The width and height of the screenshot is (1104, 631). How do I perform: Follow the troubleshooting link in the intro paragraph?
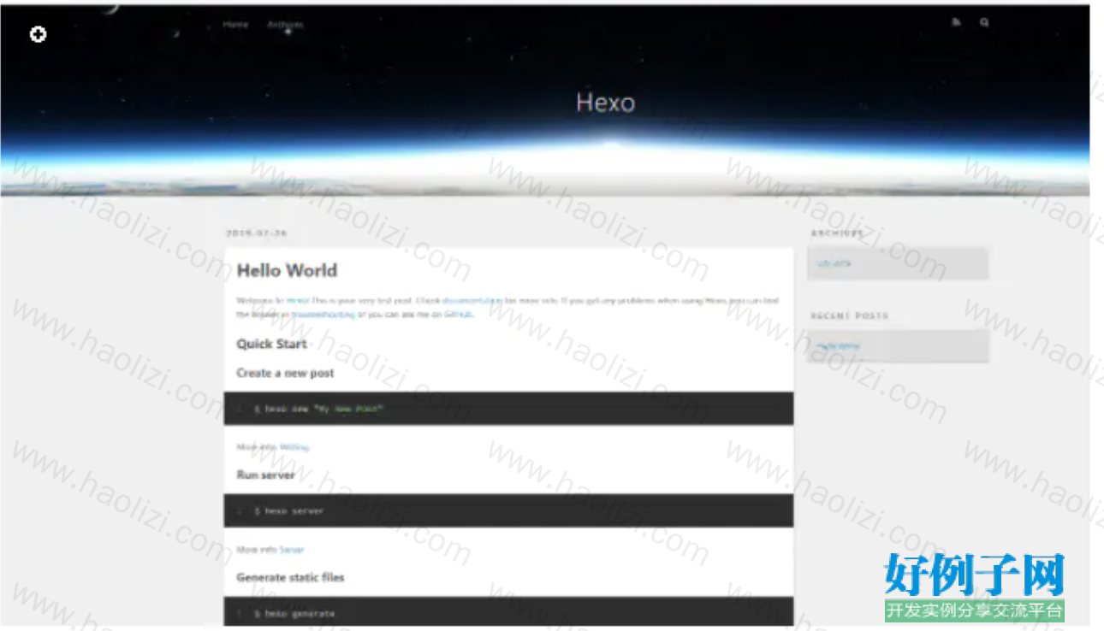click(323, 315)
